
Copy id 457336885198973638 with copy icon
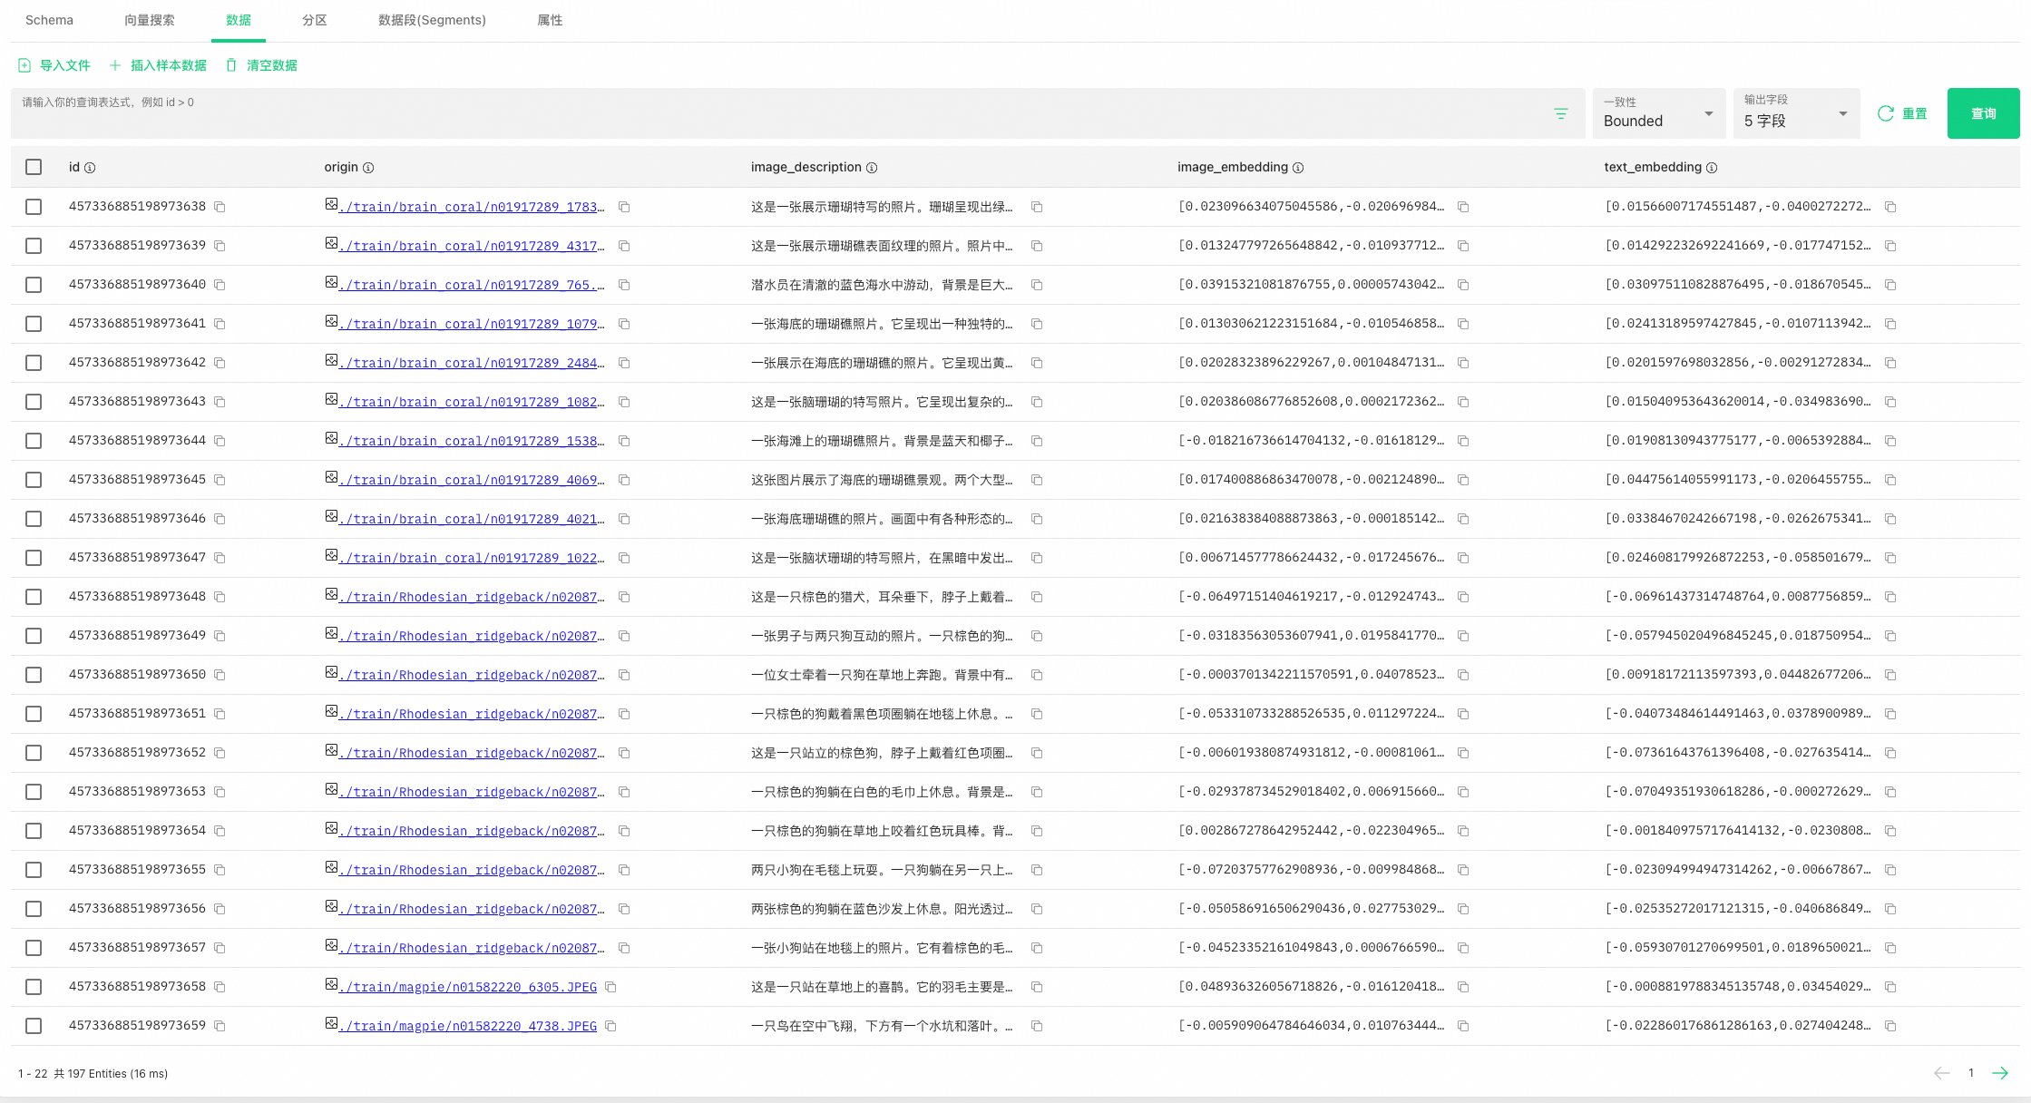(220, 207)
